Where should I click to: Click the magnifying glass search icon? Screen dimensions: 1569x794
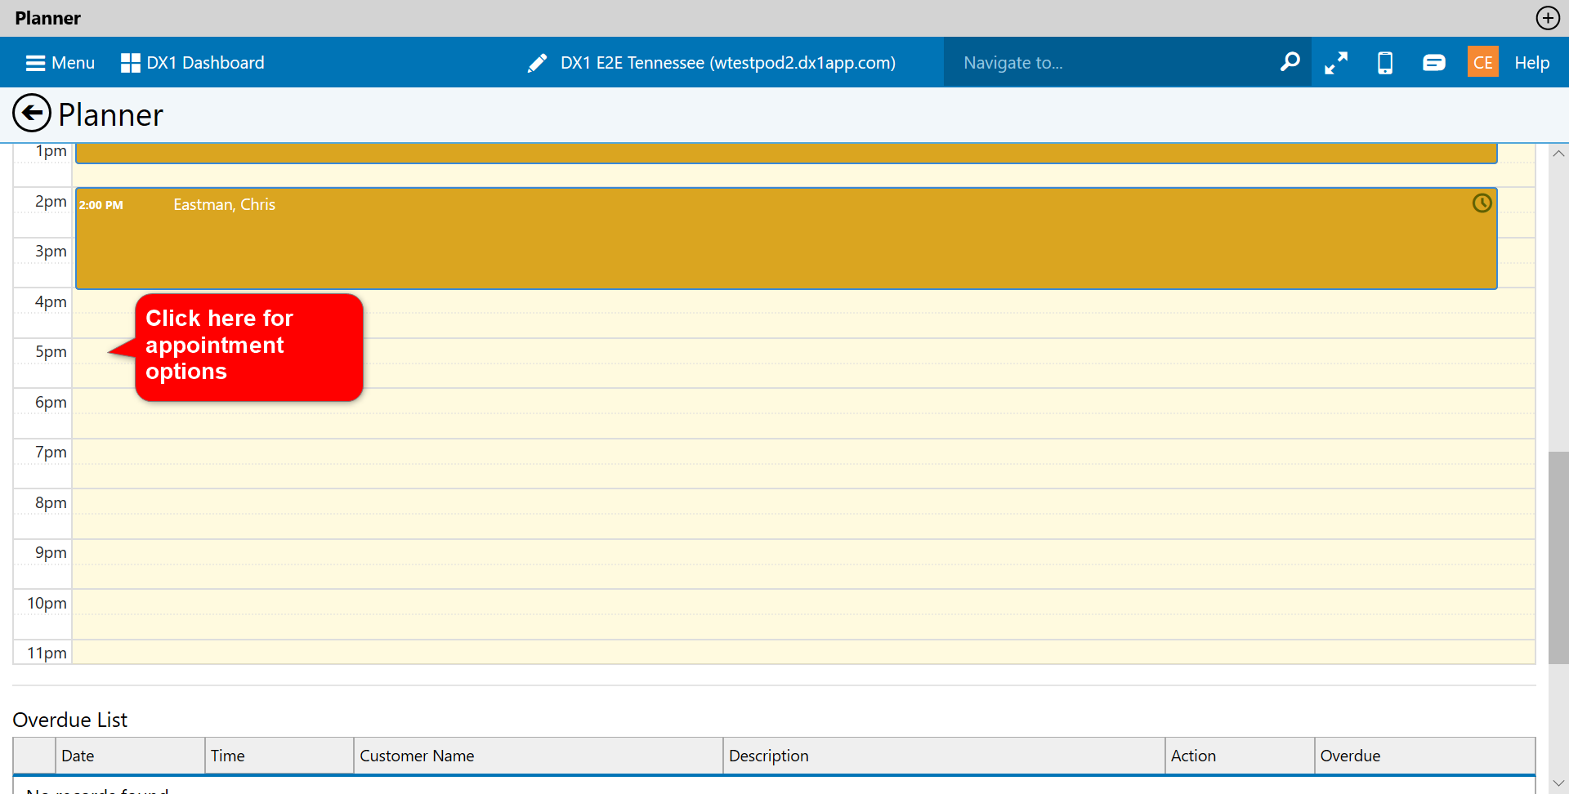1290,62
